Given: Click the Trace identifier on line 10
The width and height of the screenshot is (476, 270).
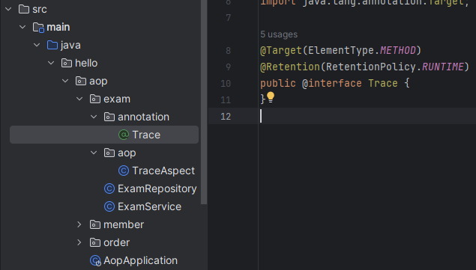Looking at the screenshot, I should point(383,83).
